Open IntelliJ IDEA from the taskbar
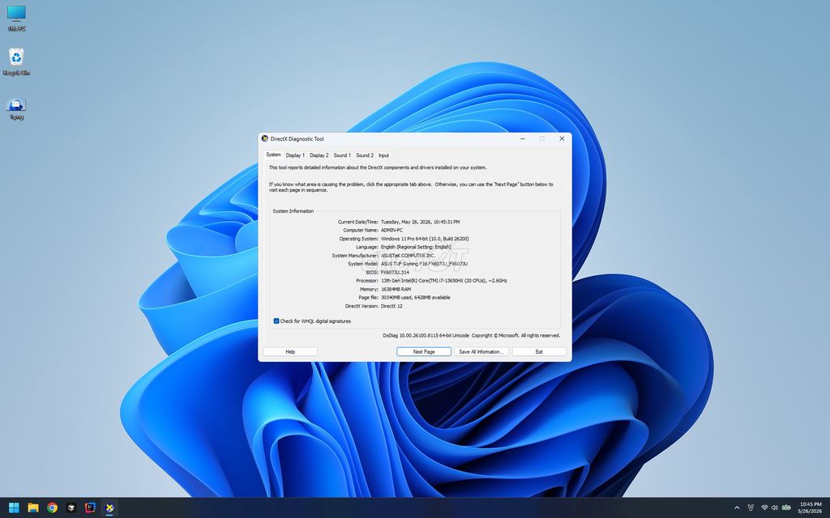 click(91, 507)
